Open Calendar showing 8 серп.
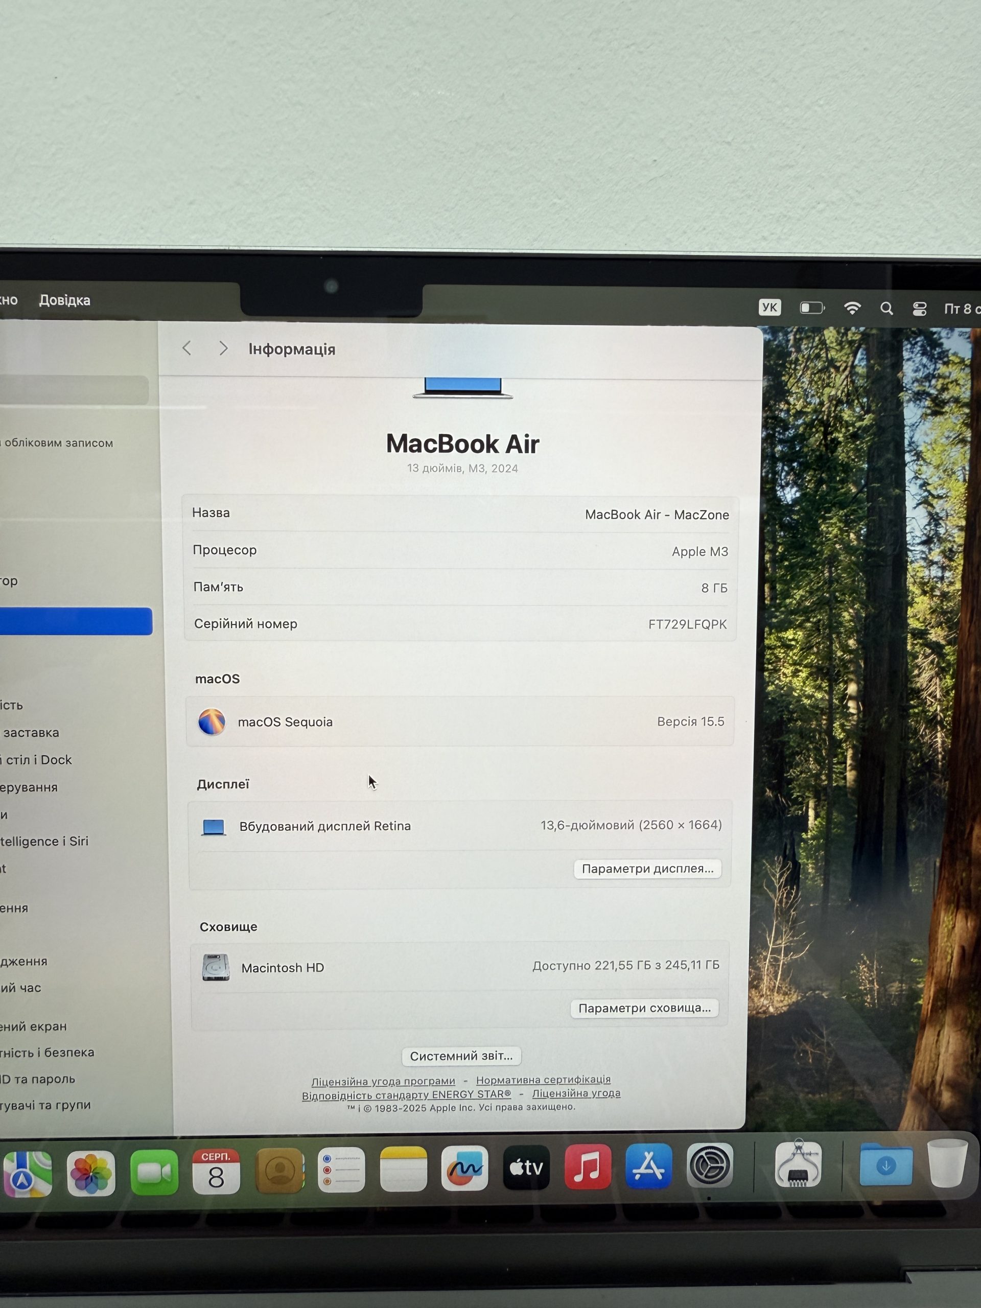 pos(217,1172)
